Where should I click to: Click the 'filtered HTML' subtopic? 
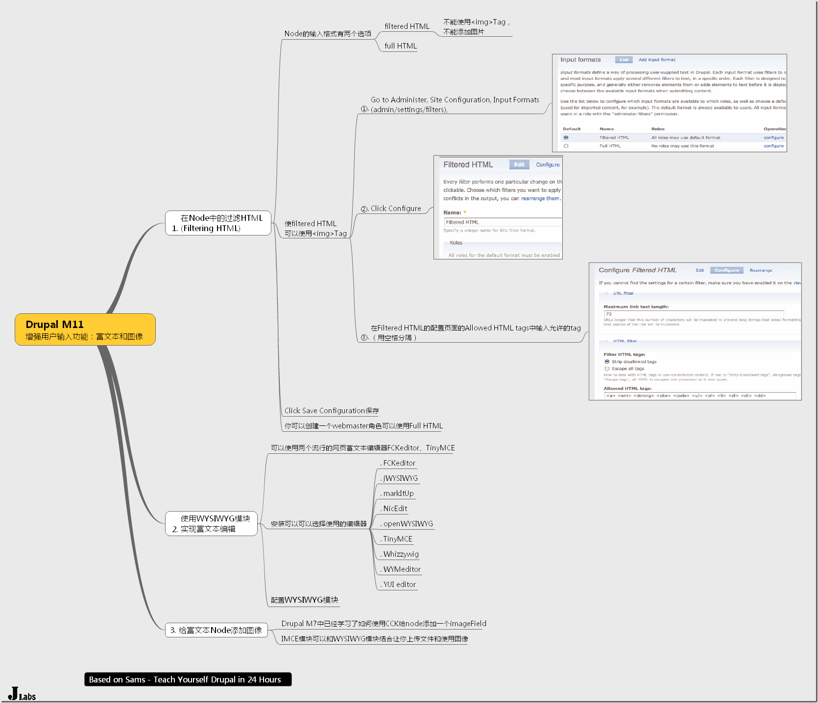(407, 26)
